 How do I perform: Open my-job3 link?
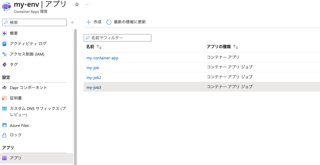pyautogui.click(x=94, y=87)
